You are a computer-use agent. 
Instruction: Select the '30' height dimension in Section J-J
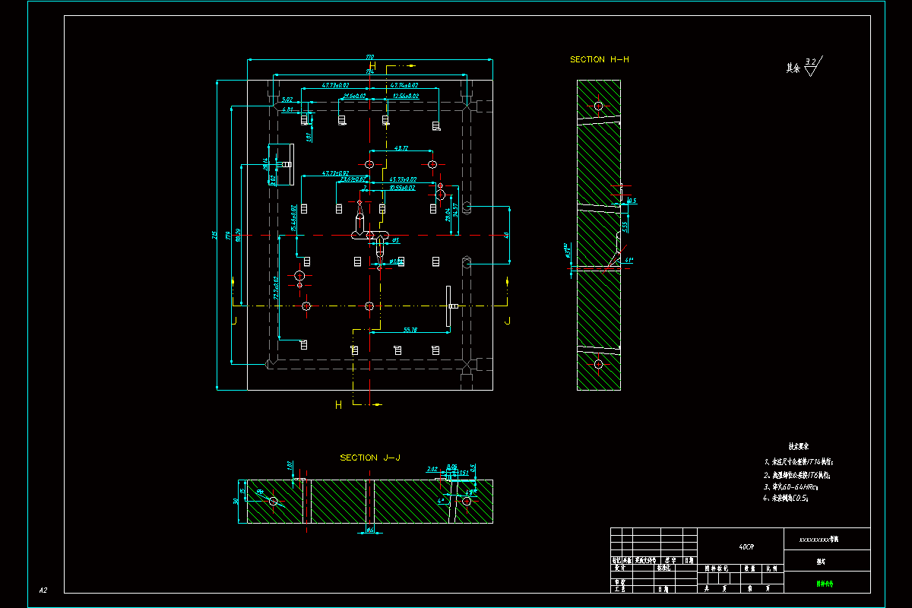[x=235, y=501]
